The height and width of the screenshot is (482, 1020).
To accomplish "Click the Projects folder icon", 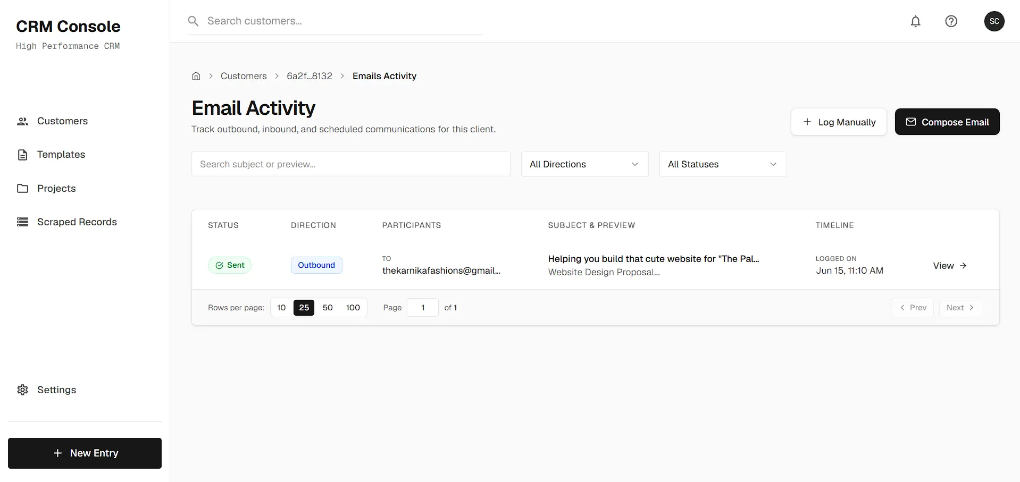I will pos(22,189).
